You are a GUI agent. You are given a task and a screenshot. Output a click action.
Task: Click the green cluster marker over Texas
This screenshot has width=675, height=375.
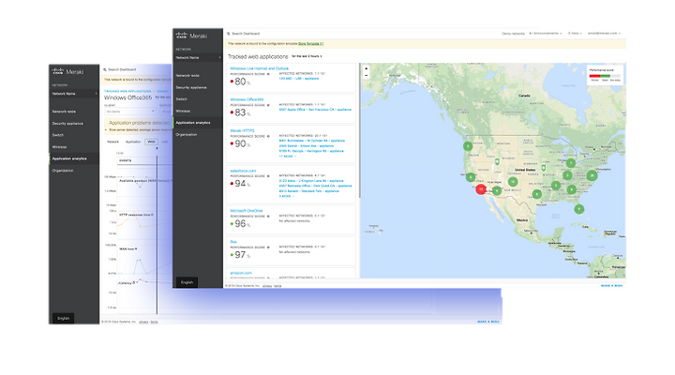coord(537,195)
